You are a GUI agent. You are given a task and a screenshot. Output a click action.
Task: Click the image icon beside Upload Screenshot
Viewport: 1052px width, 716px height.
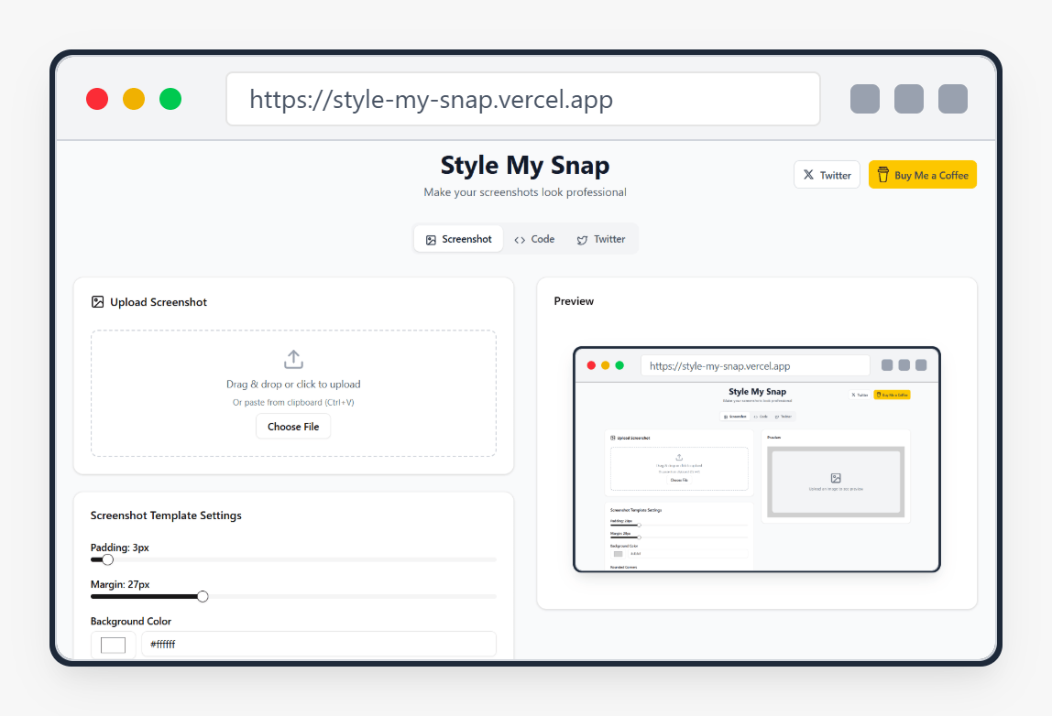[x=98, y=302]
